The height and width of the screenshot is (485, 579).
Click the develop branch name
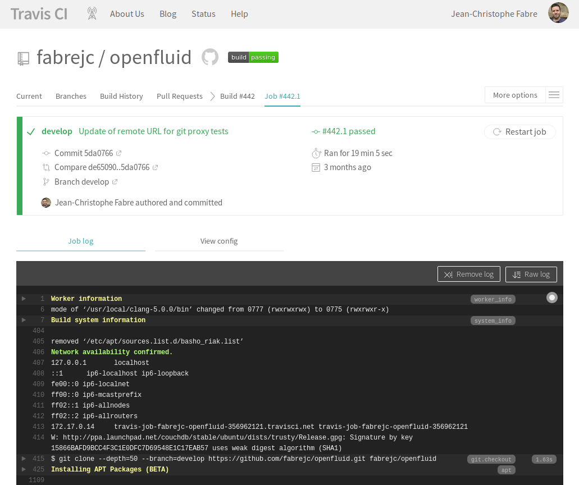click(57, 131)
